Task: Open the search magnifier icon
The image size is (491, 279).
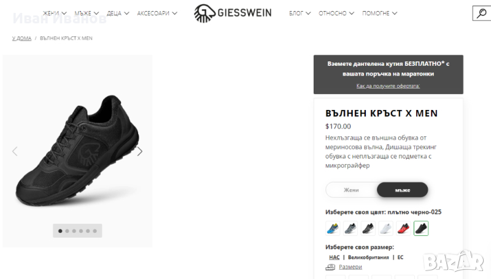Action: [x=482, y=13]
